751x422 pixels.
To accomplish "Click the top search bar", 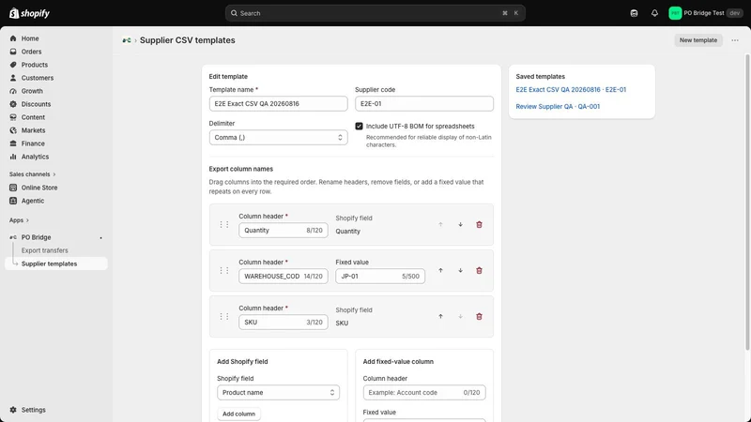I will coord(375,13).
